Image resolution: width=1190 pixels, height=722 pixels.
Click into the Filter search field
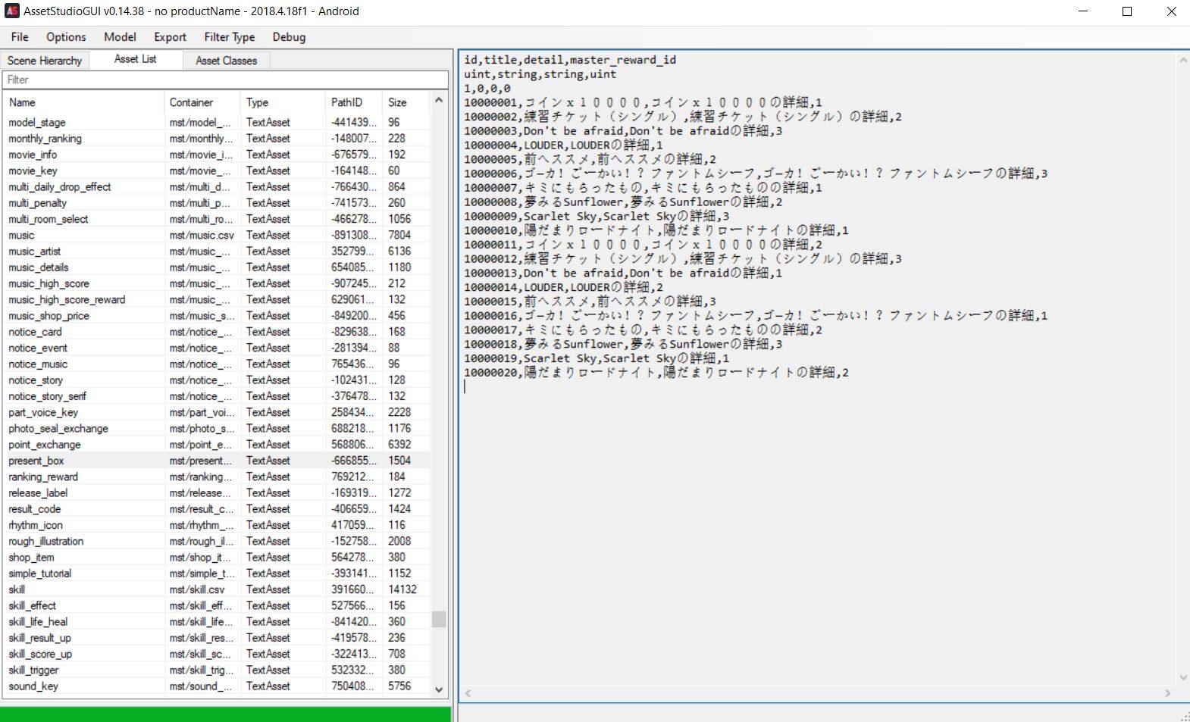pos(226,80)
